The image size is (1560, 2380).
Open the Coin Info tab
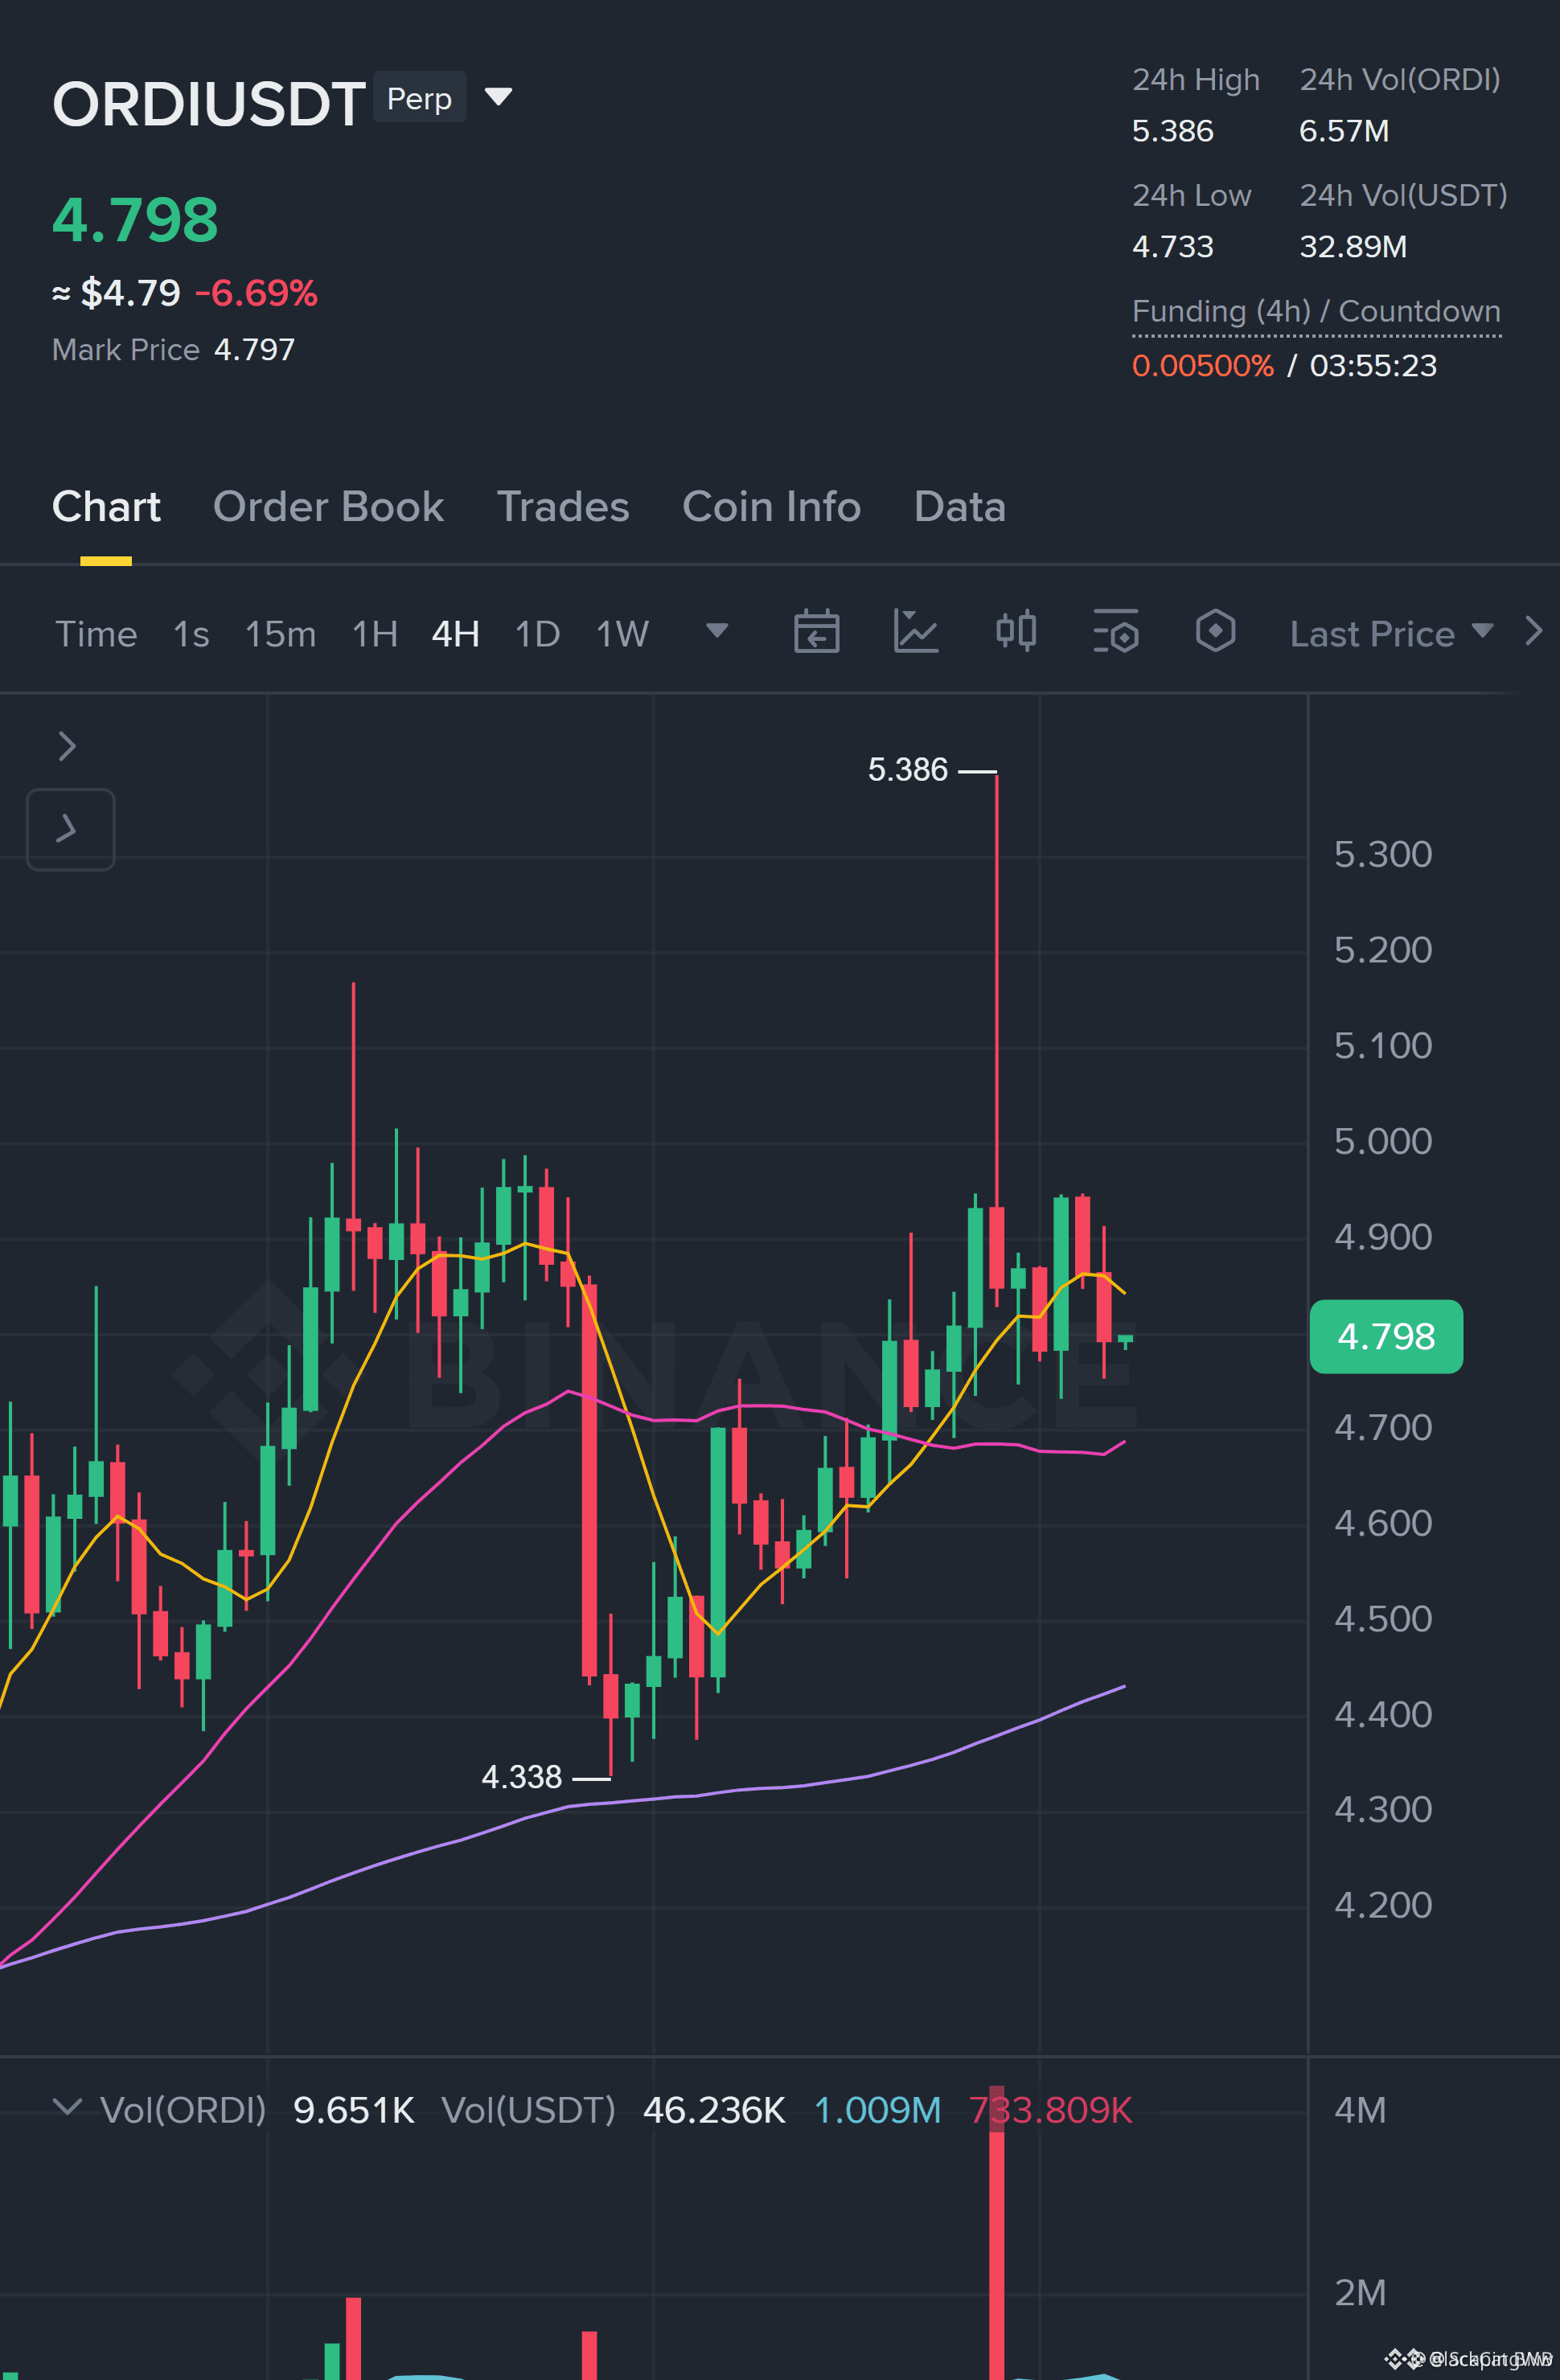tap(771, 507)
